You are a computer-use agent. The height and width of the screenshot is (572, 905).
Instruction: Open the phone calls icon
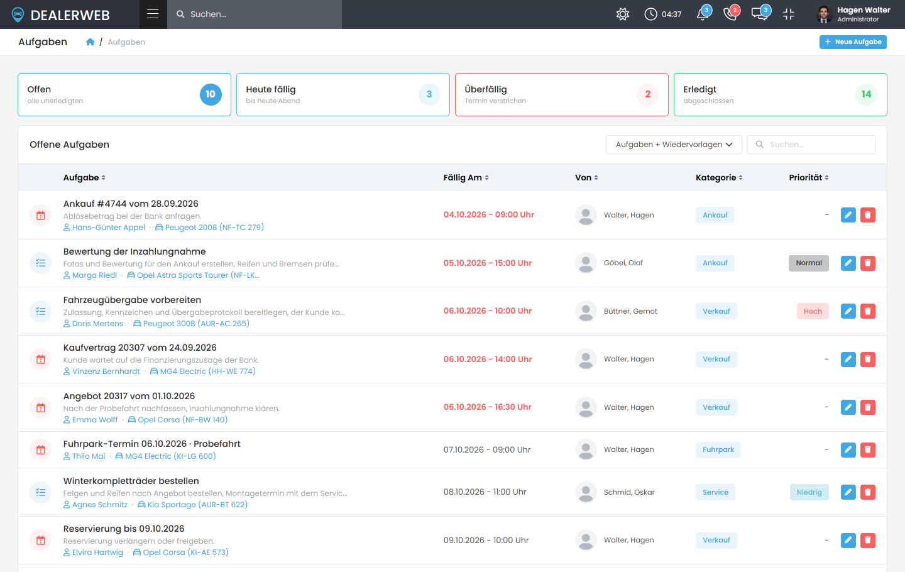(731, 14)
